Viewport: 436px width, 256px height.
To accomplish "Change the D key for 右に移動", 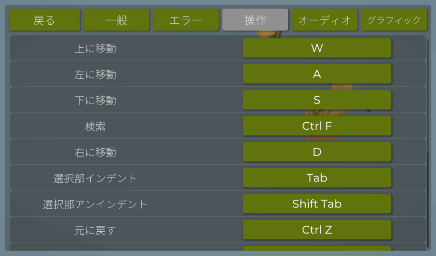I will [317, 152].
